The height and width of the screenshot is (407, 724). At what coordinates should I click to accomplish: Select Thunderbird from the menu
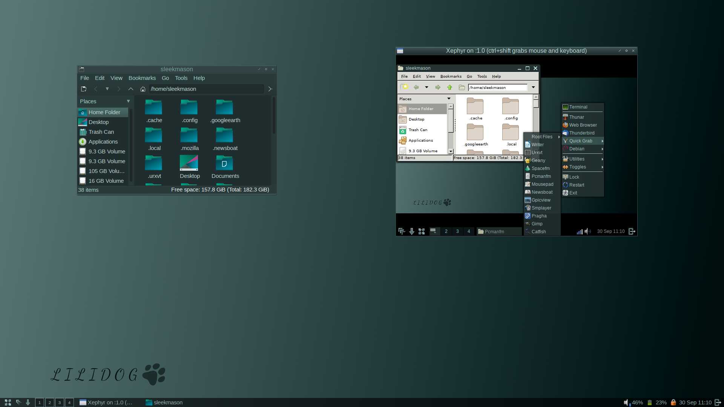pos(581,133)
